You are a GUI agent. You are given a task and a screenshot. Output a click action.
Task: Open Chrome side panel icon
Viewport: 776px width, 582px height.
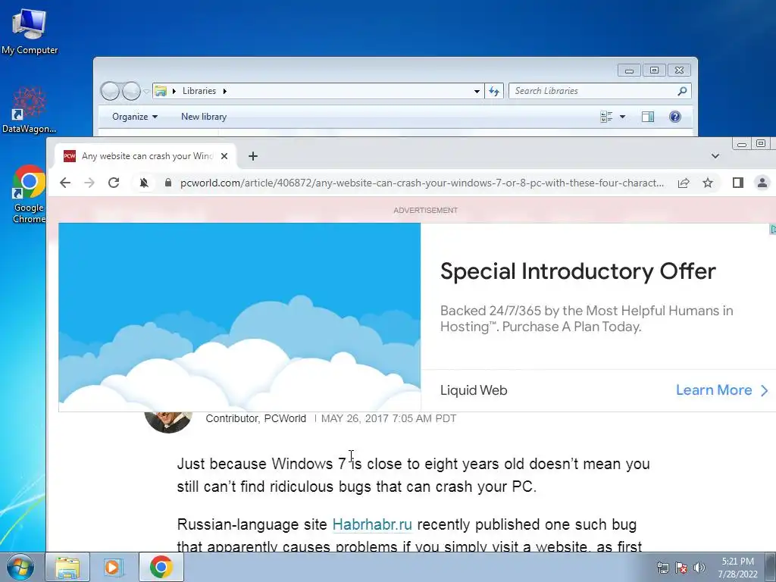pyautogui.click(x=738, y=183)
